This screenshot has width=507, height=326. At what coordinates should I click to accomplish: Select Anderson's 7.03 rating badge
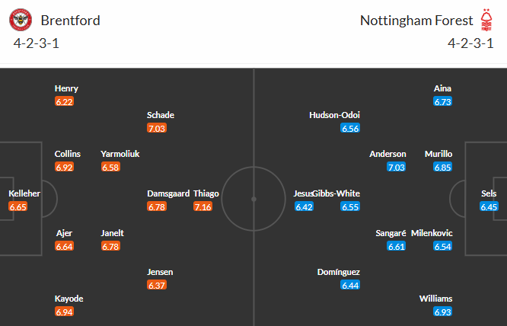[x=396, y=167]
